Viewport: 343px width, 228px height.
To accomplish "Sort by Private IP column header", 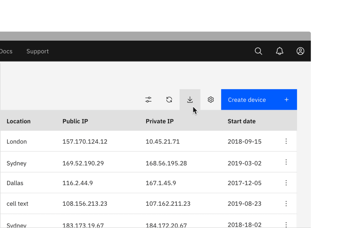I will click(x=159, y=121).
